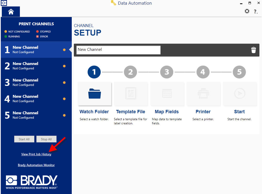Screen dimensions: 262x194
Task: Open the View Print Job History link
Action: (36, 154)
